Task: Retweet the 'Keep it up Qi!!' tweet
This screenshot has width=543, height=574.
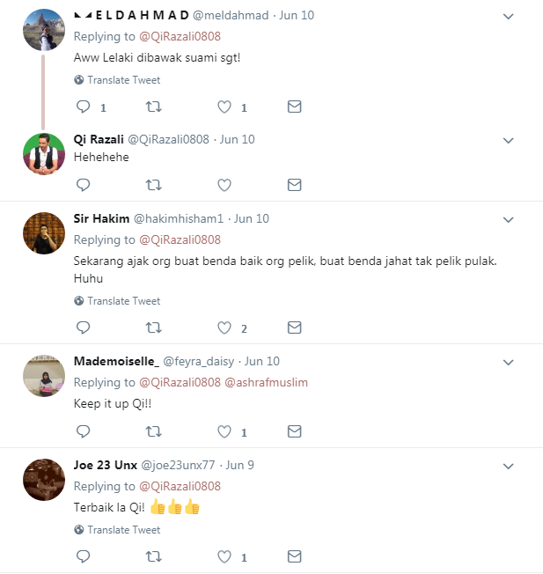Action: point(153,431)
